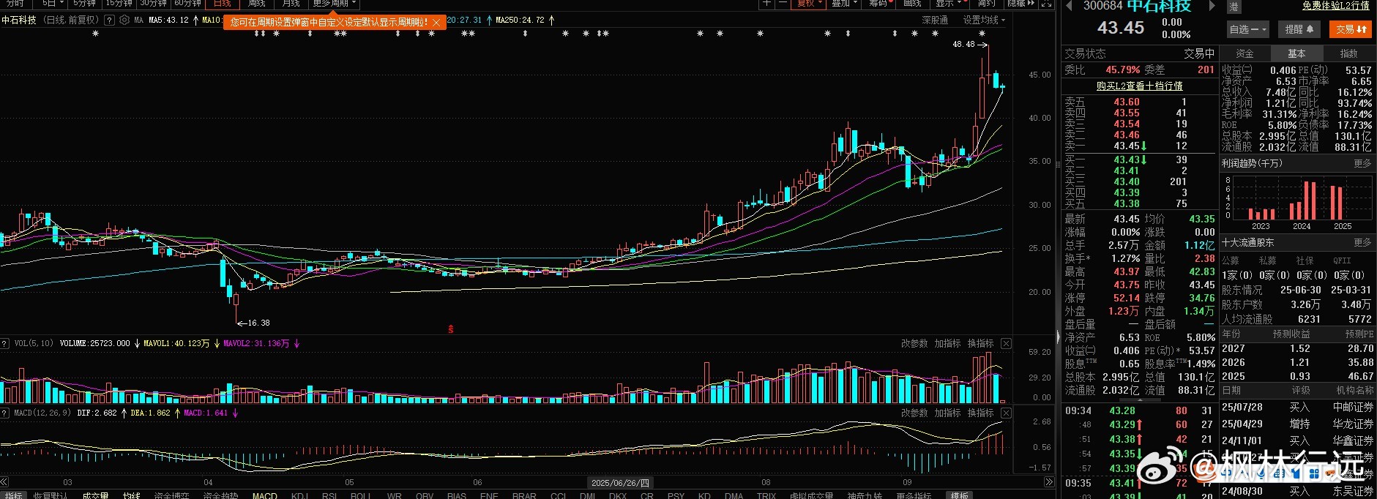Select 月线 period tab
The height and width of the screenshot is (499, 1377).
(x=291, y=4)
